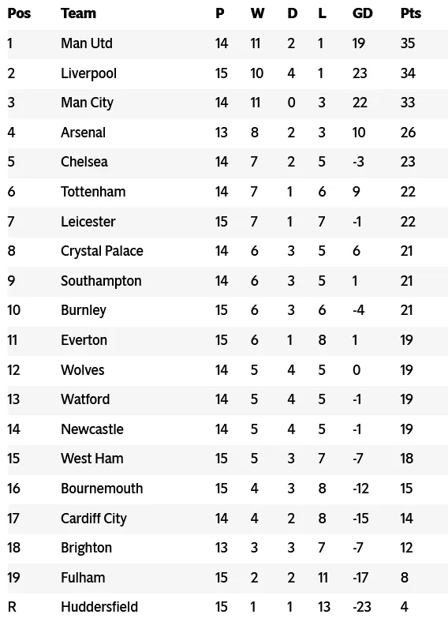
Task: Click the Man Utd team name
Action: (x=87, y=43)
